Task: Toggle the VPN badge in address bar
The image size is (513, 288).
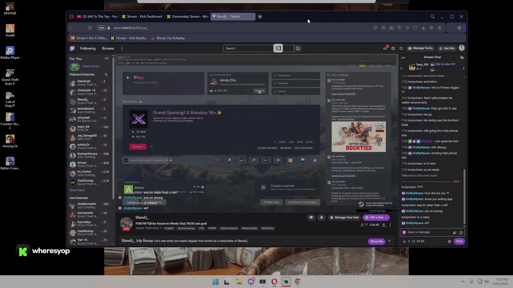Action: (x=101, y=28)
